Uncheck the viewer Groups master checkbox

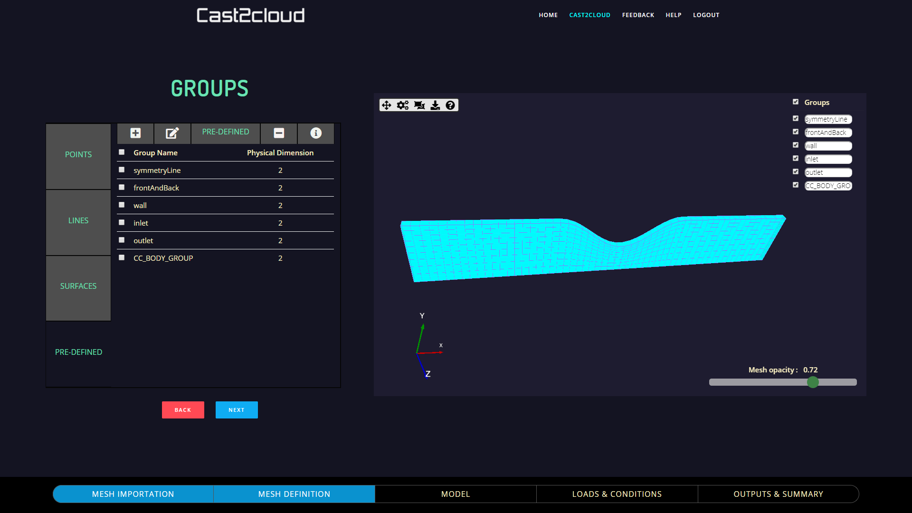click(x=796, y=102)
